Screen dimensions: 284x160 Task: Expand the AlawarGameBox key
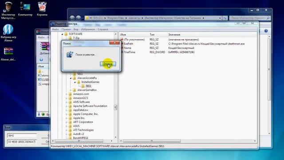coord(71,90)
